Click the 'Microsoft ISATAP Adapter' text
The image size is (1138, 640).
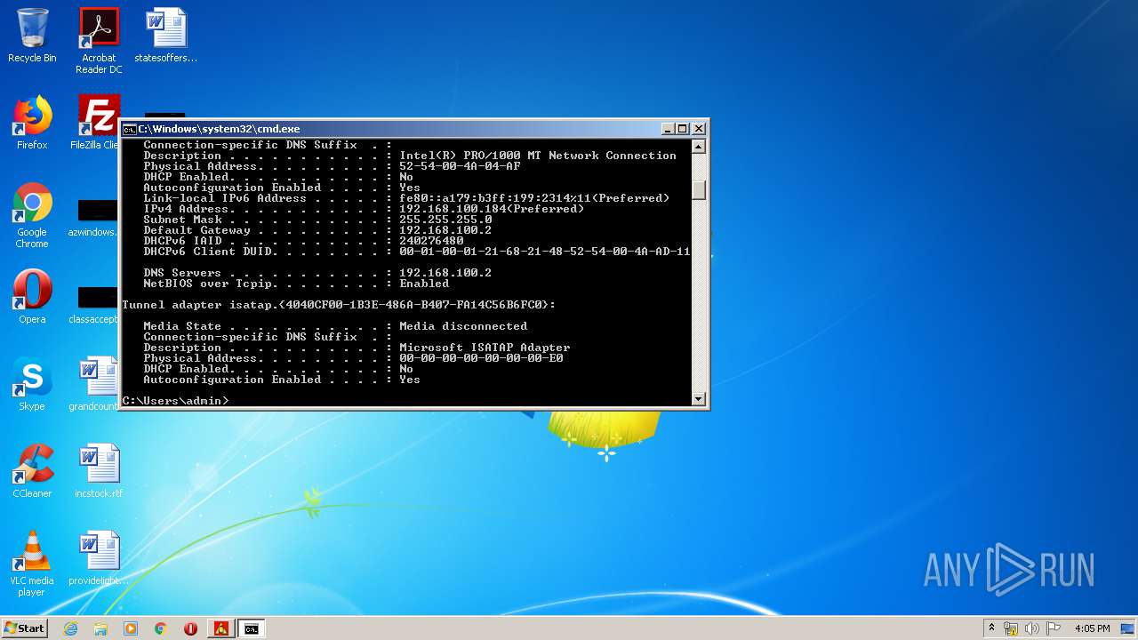point(485,348)
